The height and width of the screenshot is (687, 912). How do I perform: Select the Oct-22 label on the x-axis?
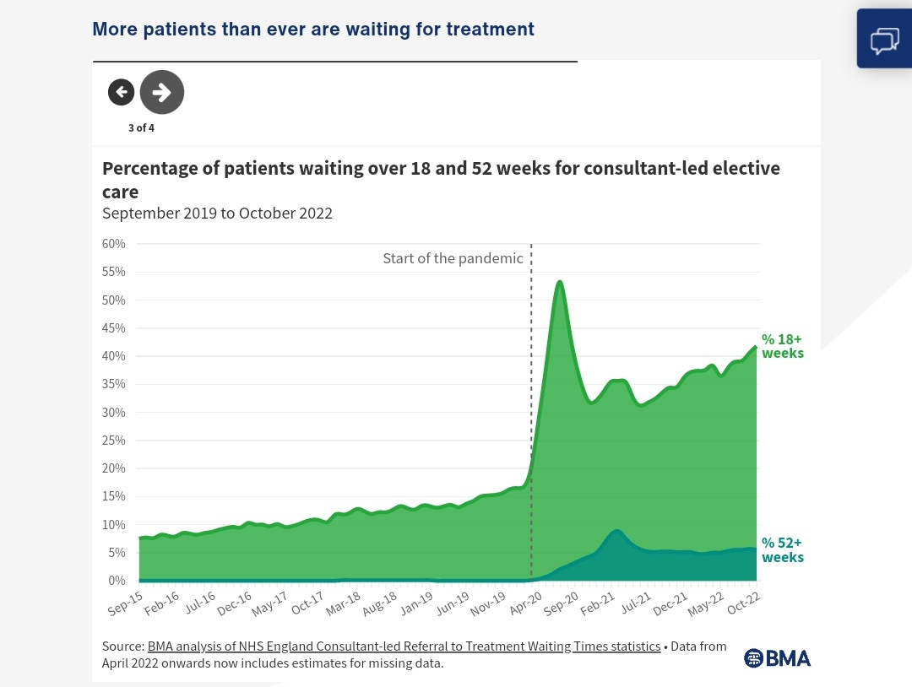pyautogui.click(x=743, y=601)
